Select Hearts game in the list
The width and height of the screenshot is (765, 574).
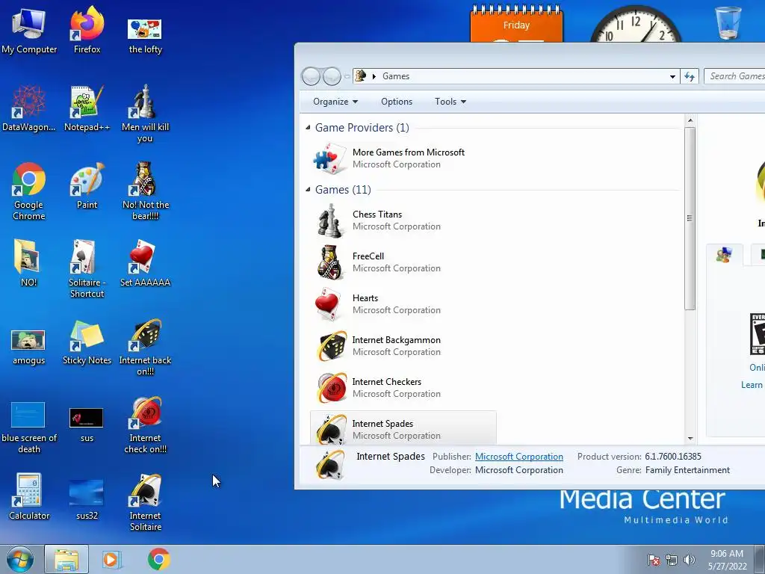403,304
